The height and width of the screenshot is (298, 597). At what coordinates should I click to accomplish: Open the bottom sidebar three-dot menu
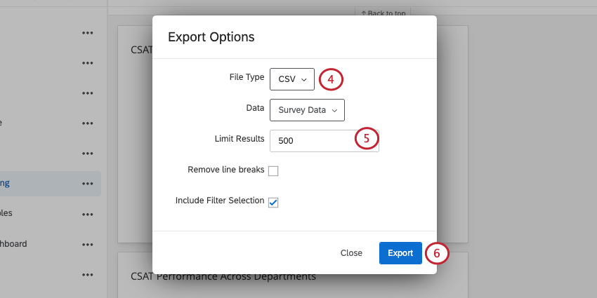point(87,275)
